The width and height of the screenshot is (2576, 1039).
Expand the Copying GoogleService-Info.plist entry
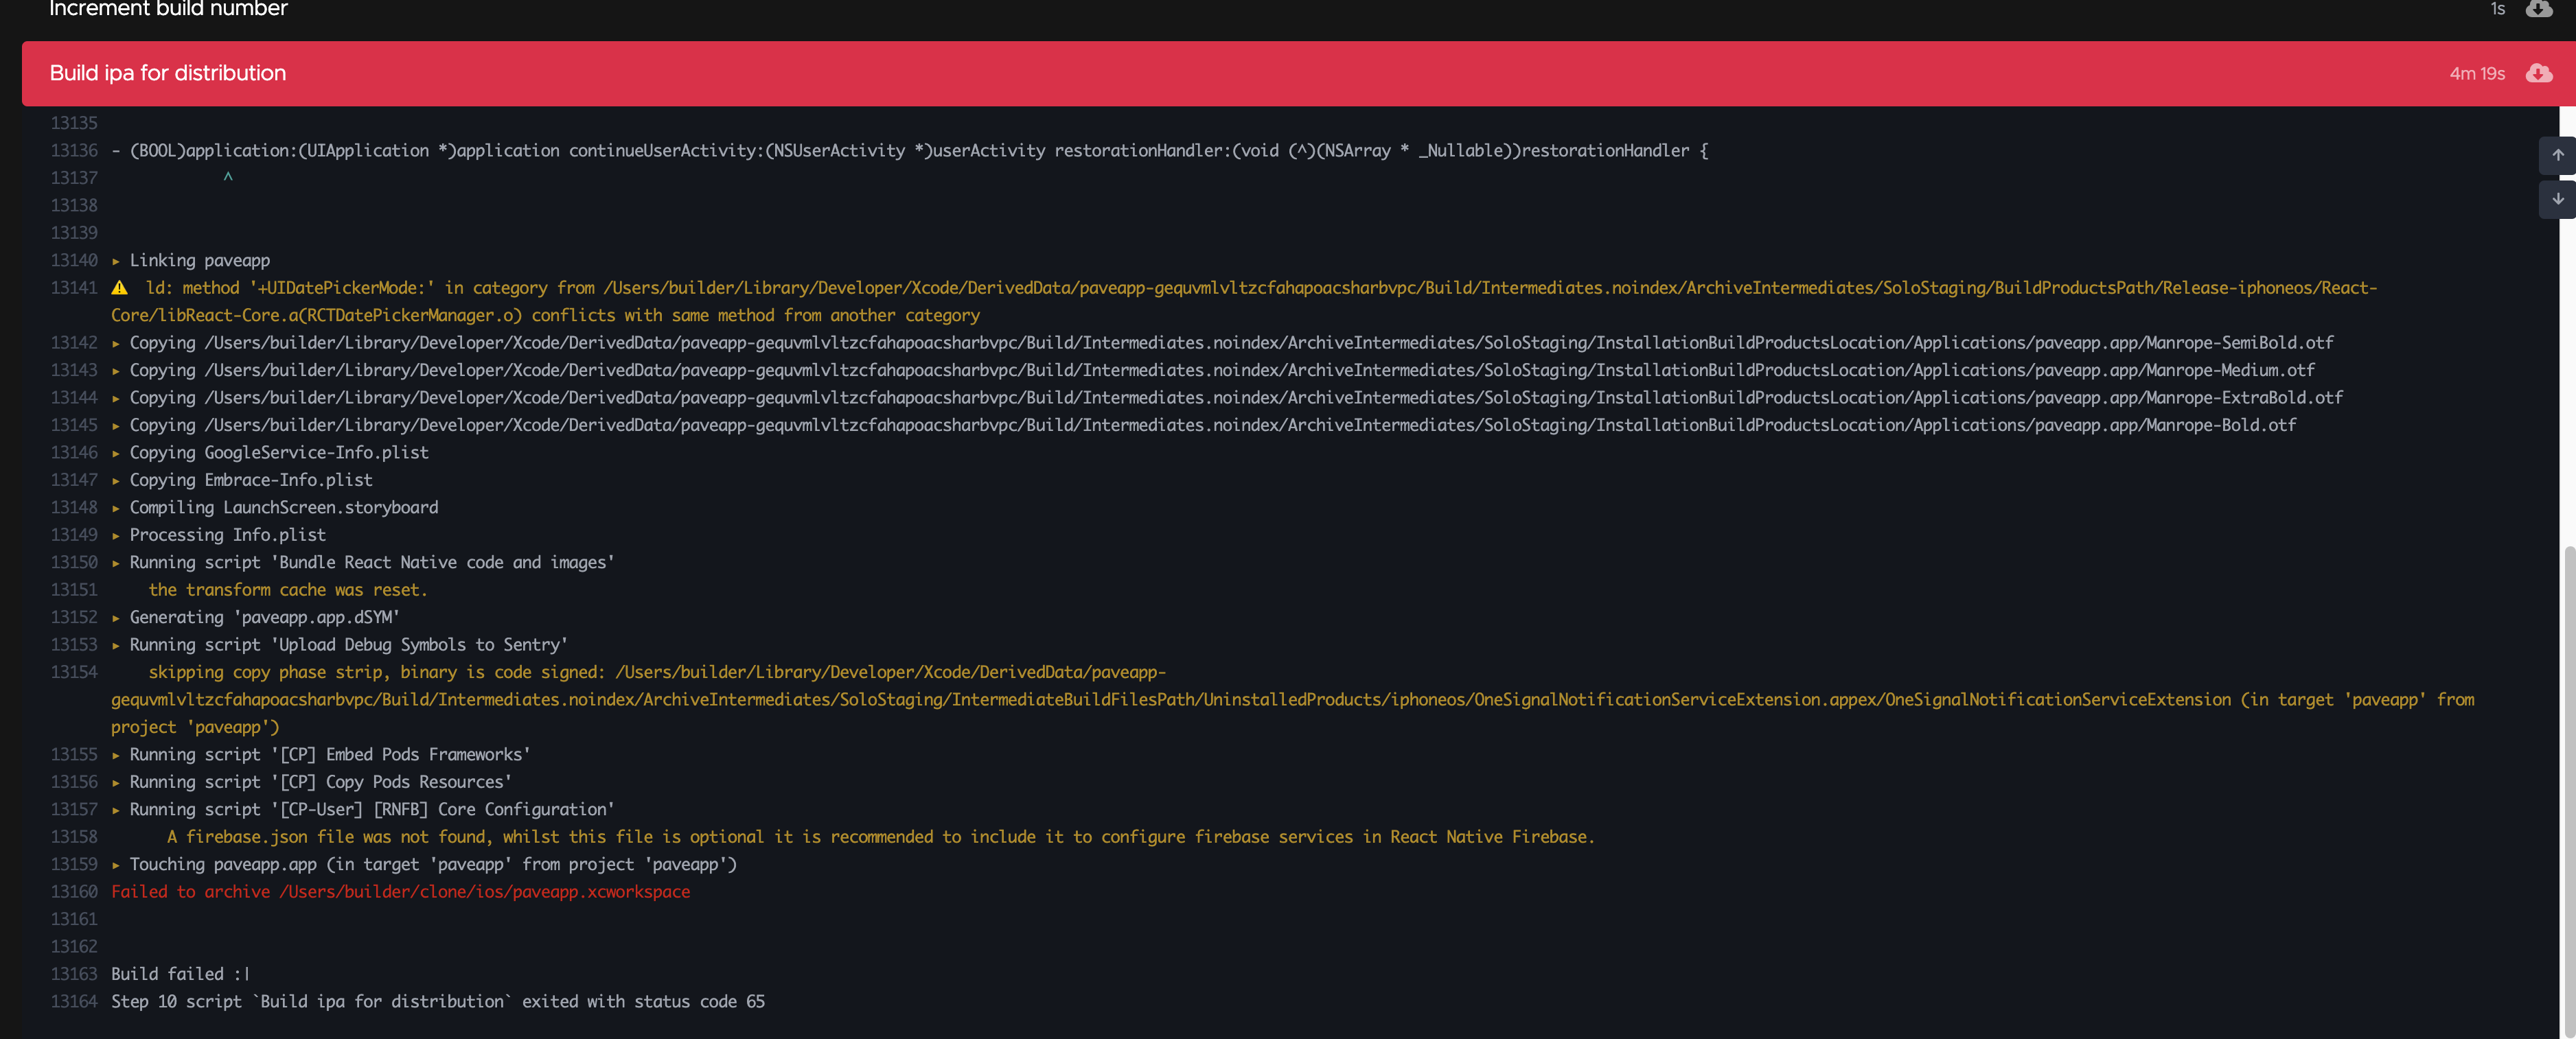click(x=116, y=453)
